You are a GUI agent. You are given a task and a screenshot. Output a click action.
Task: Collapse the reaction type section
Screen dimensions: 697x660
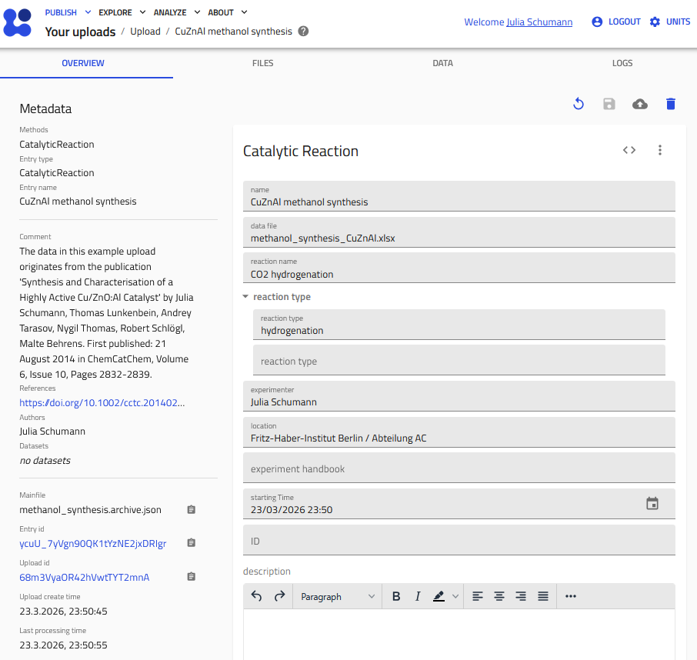point(245,296)
